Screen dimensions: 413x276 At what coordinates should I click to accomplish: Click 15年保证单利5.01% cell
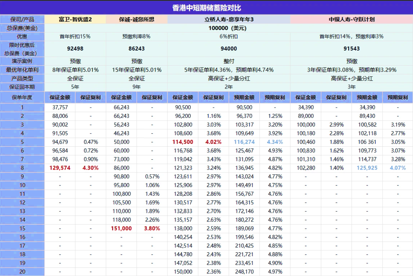tap(136, 70)
